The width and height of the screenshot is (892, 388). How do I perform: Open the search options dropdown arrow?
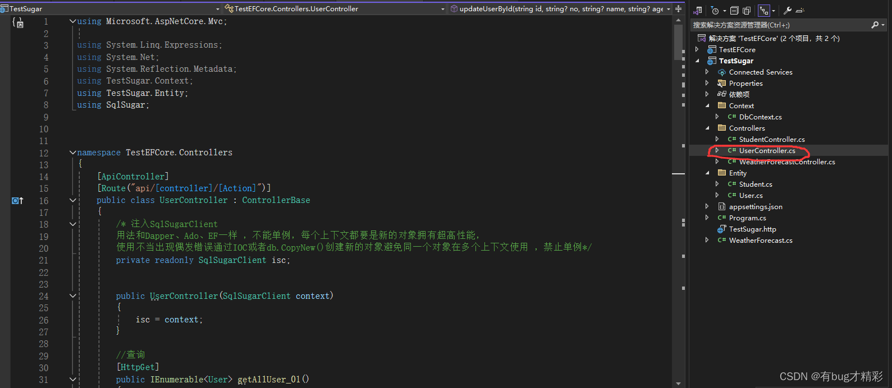coord(883,25)
